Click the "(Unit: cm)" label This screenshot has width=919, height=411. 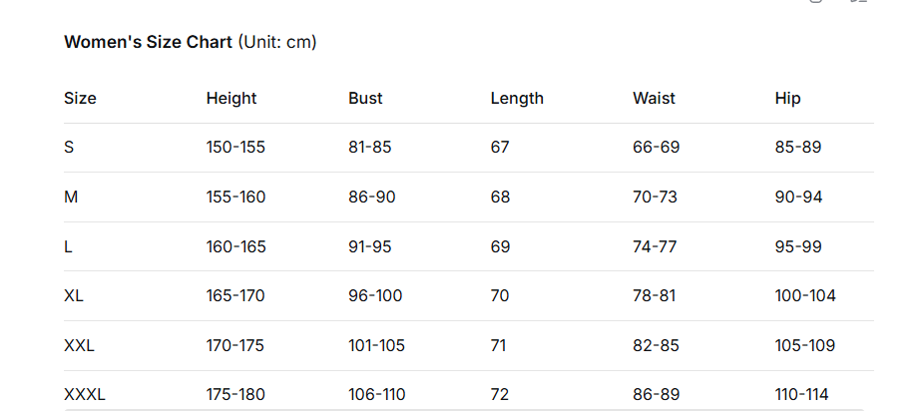[277, 42]
